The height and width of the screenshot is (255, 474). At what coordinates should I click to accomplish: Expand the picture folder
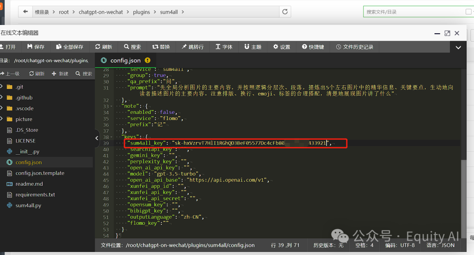pyautogui.click(x=1, y=119)
